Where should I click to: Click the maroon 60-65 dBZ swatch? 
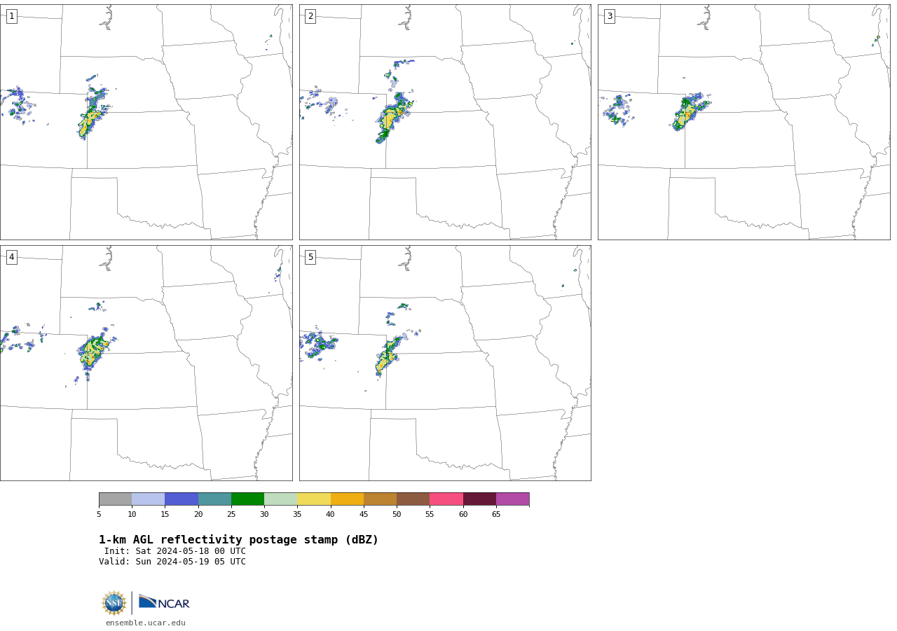click(x=479, y=499)
